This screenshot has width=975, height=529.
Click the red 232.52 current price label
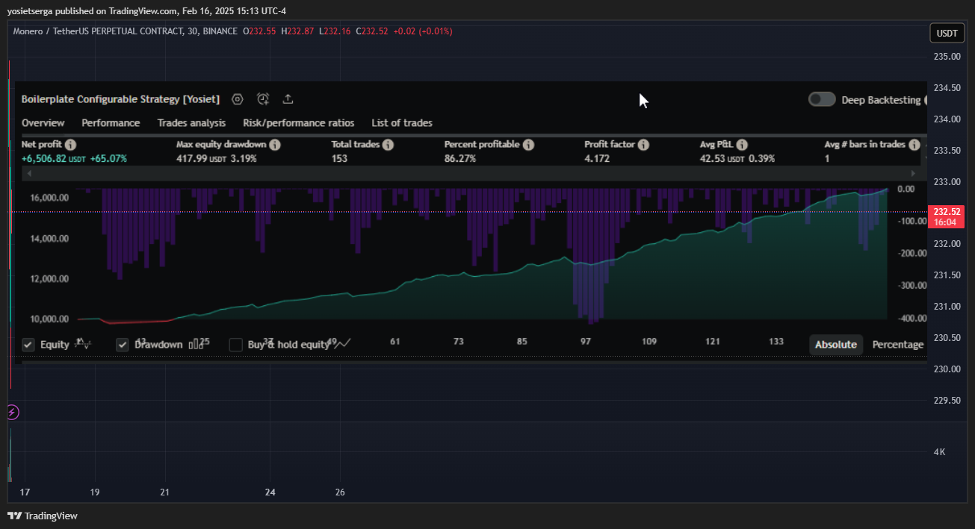click(x=947, y=216)
